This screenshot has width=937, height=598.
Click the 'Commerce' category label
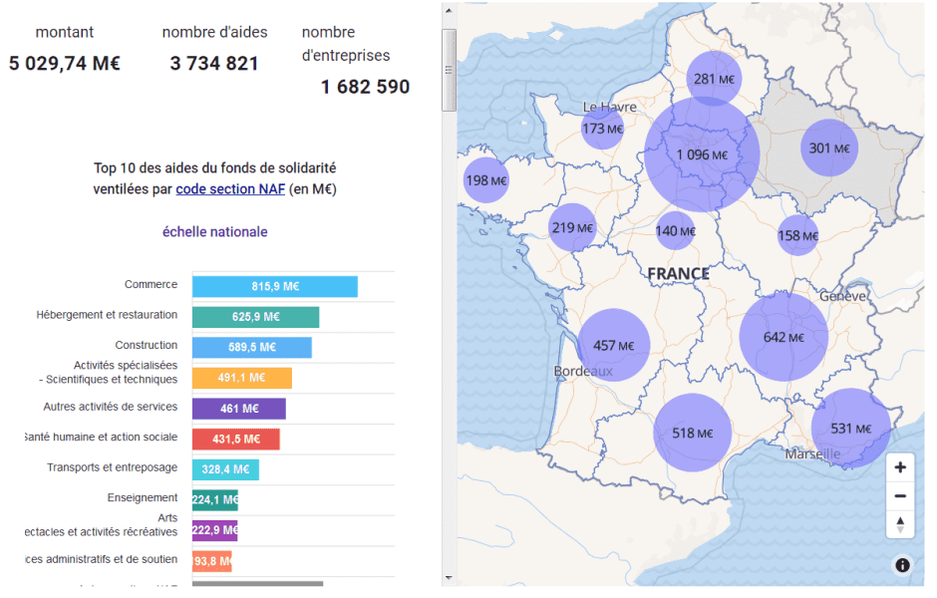coord(151,284)
